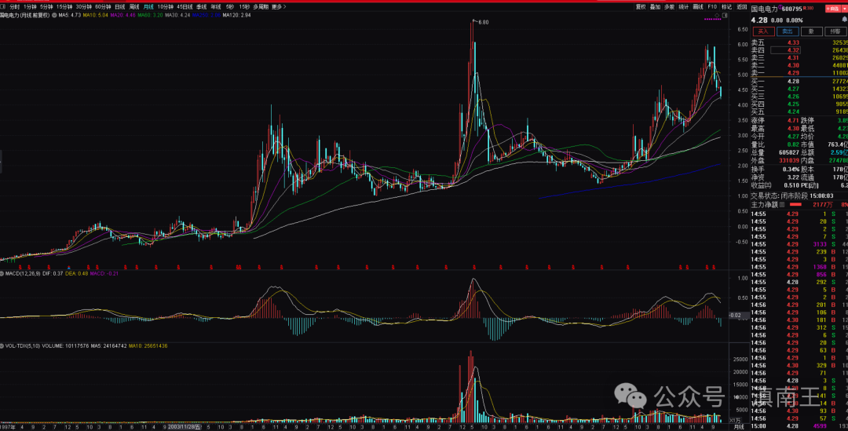Click the 多股 multi-stock toolbar button
Screen dimensions: 848x431
pos(670,7)
